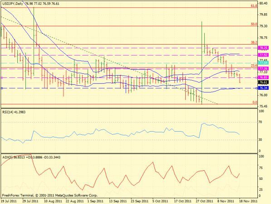Click the 38.2 Fibonacci level label
This screenshot has height=204, width=271.
(254, 42)
